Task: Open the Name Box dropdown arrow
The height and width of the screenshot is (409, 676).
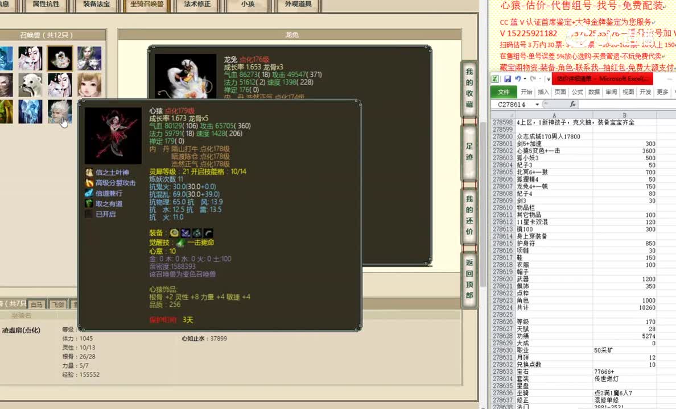Action: (537, 104)
